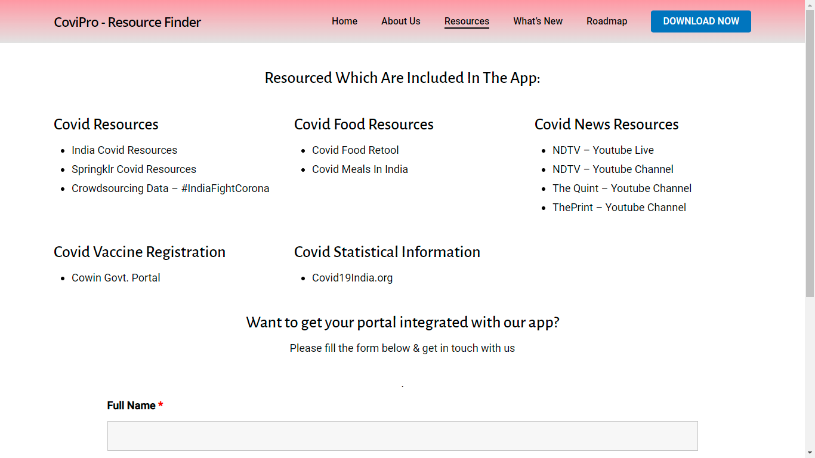This screenshot has width=815, height=458.
Task: Click the CoviPro - Resource Finder site title
Action: click(x=127, y=22)
